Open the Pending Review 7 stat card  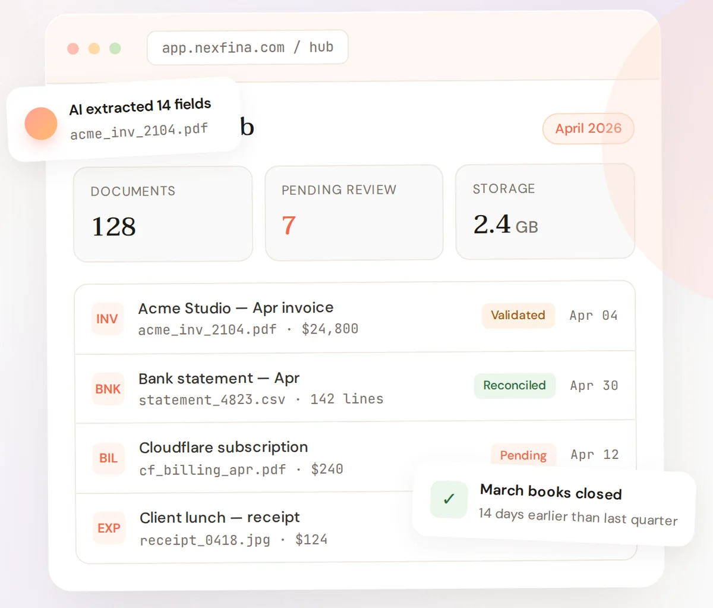(354, 213)
